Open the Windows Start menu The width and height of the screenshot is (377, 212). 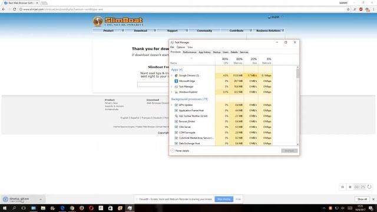click(4, 208)
